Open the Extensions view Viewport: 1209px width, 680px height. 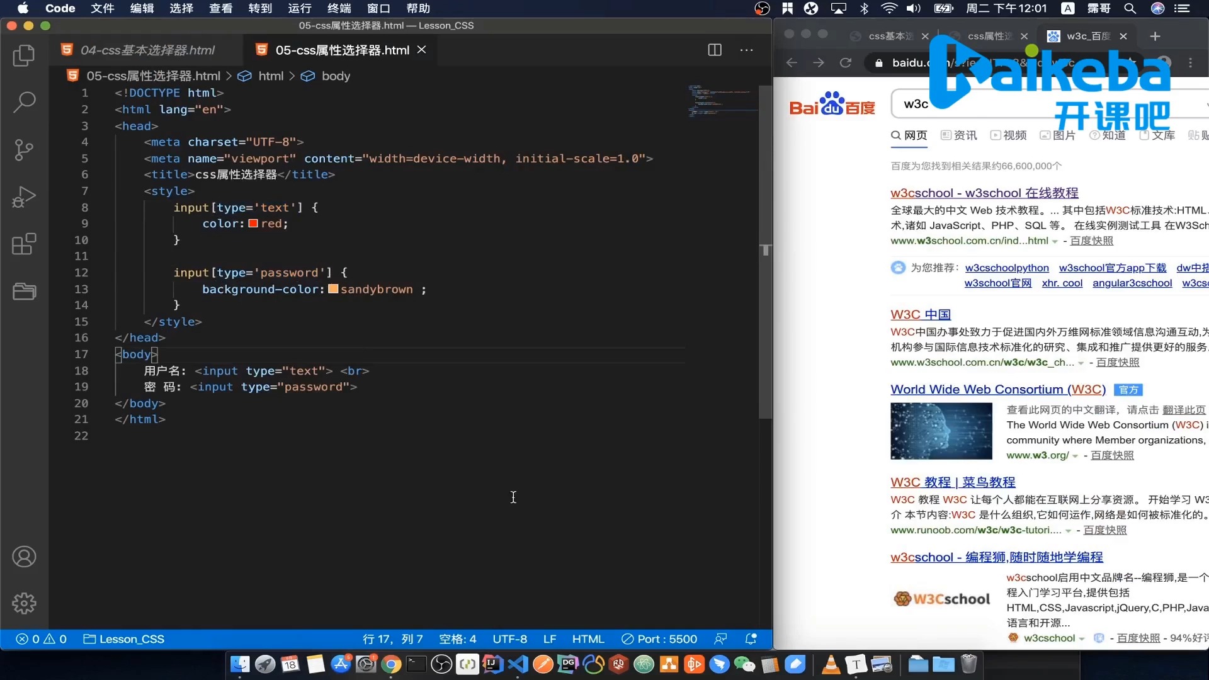click(x=24, y=244)
